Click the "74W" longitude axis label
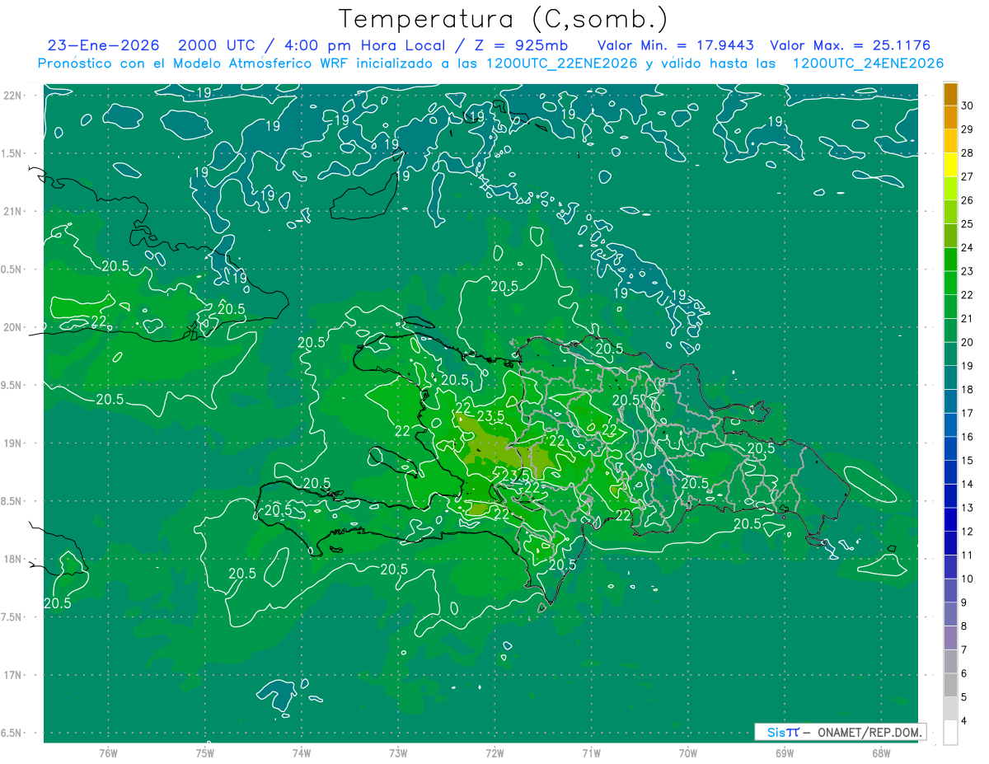The height and width of the screenshot is (764, 989). (302, 752)
